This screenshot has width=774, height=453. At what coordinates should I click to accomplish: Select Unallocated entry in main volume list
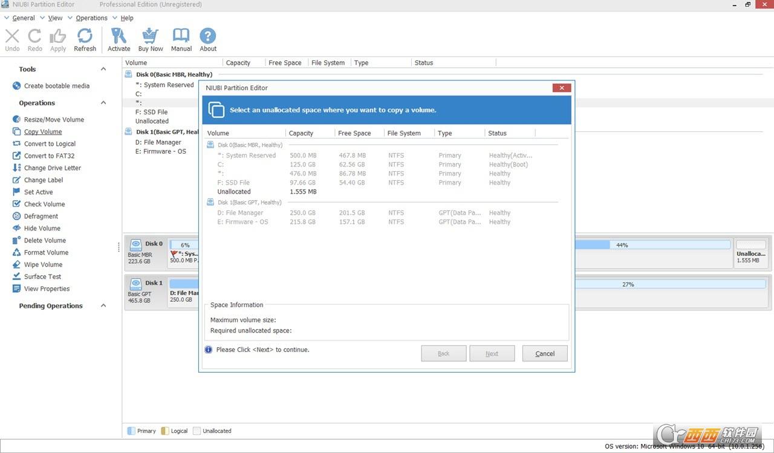point(152,121)
